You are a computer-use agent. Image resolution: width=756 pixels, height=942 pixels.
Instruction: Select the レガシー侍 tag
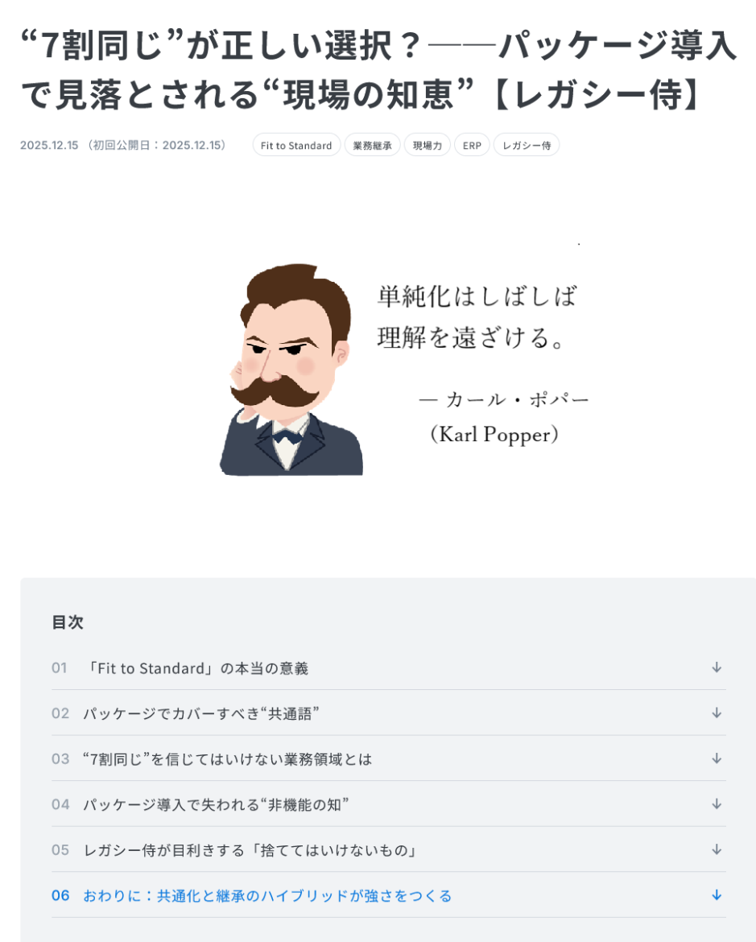(x=527, y=146)
